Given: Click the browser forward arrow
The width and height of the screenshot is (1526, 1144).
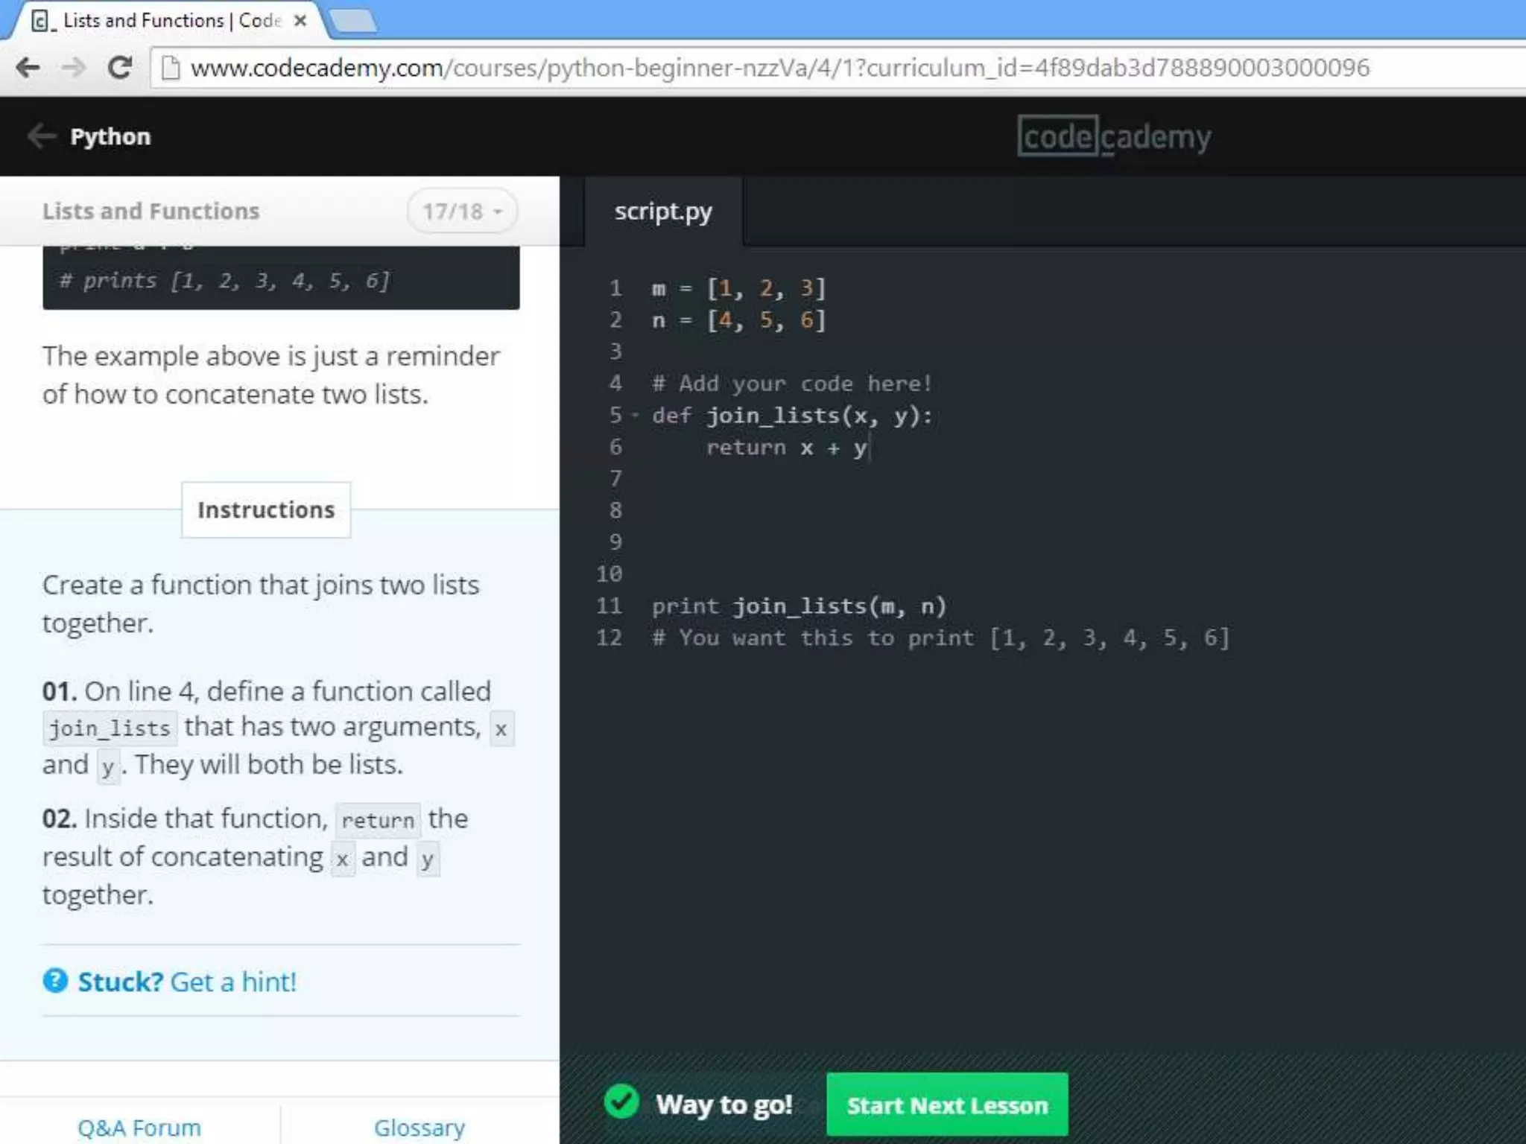Looking at the screenshot, I should pyautogui.click(x=74, y=68).
